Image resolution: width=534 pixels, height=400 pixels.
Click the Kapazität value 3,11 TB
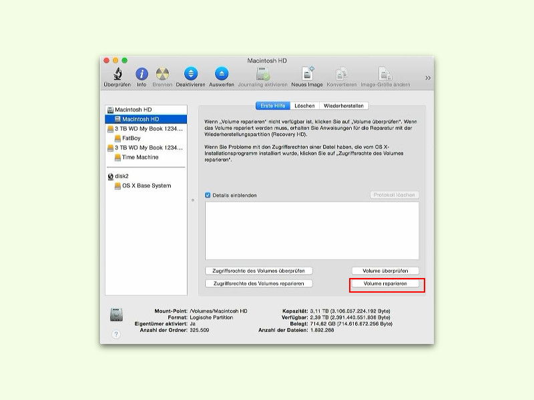tap(350, 311)
